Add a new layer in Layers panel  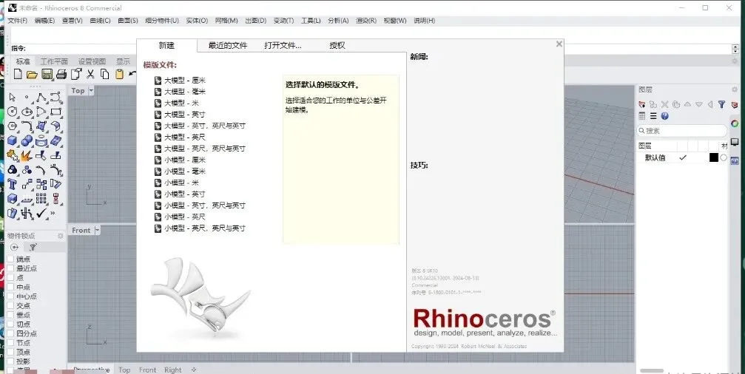click(642, 104)
